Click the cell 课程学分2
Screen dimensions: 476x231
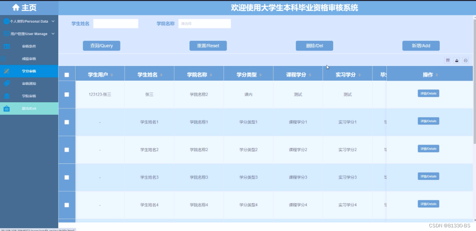point(298,150)
